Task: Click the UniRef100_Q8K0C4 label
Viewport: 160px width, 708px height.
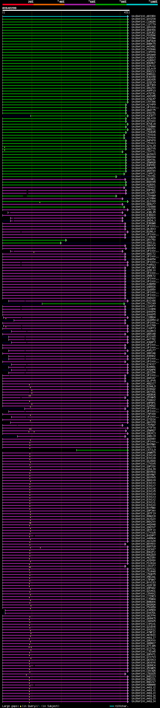Action: pyautogui.click(x=143, y=246)
